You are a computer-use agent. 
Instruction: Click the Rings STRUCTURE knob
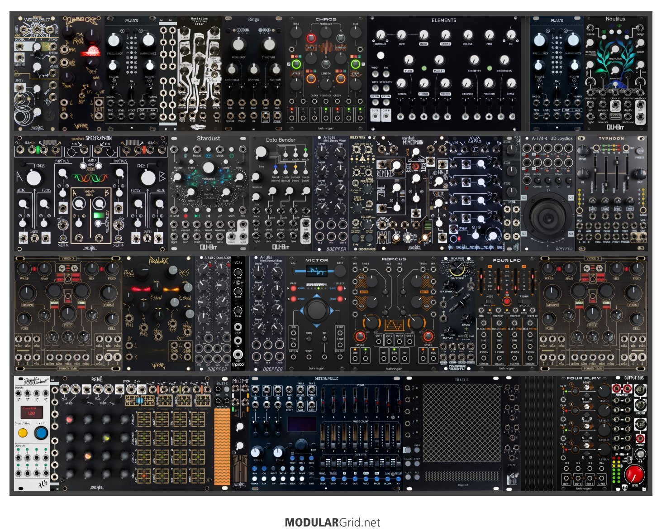click(x=268, y=45)
